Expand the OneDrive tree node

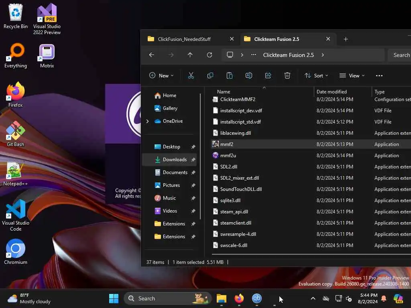(x=147, y=121)
